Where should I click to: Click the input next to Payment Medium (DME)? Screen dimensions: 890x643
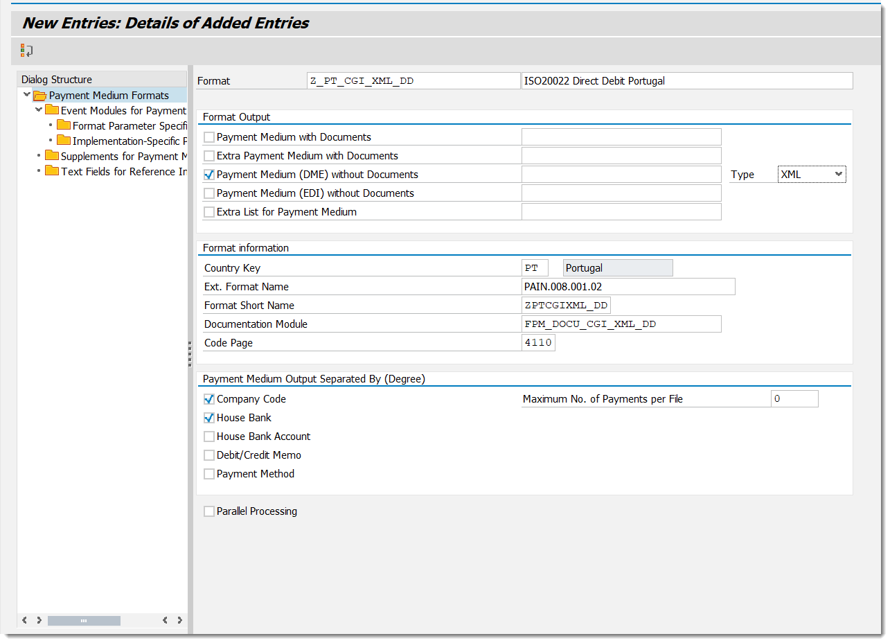click(621, 175)
